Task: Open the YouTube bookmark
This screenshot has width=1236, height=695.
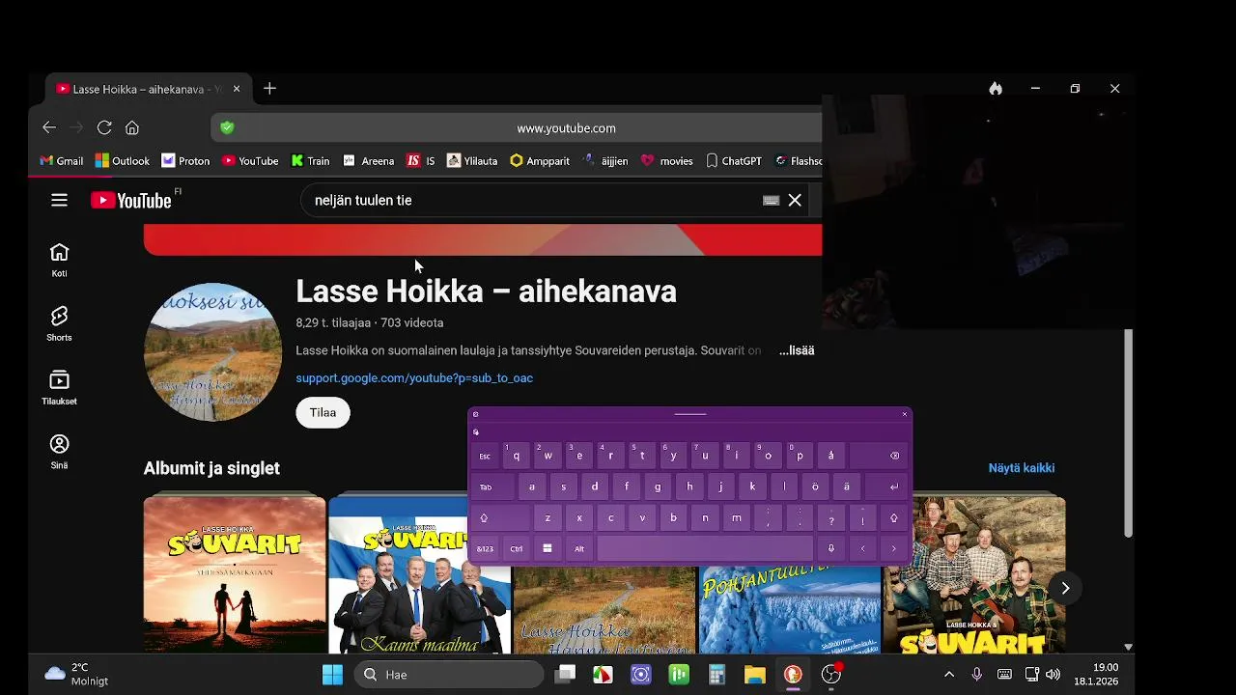Action: click(250, 161)
